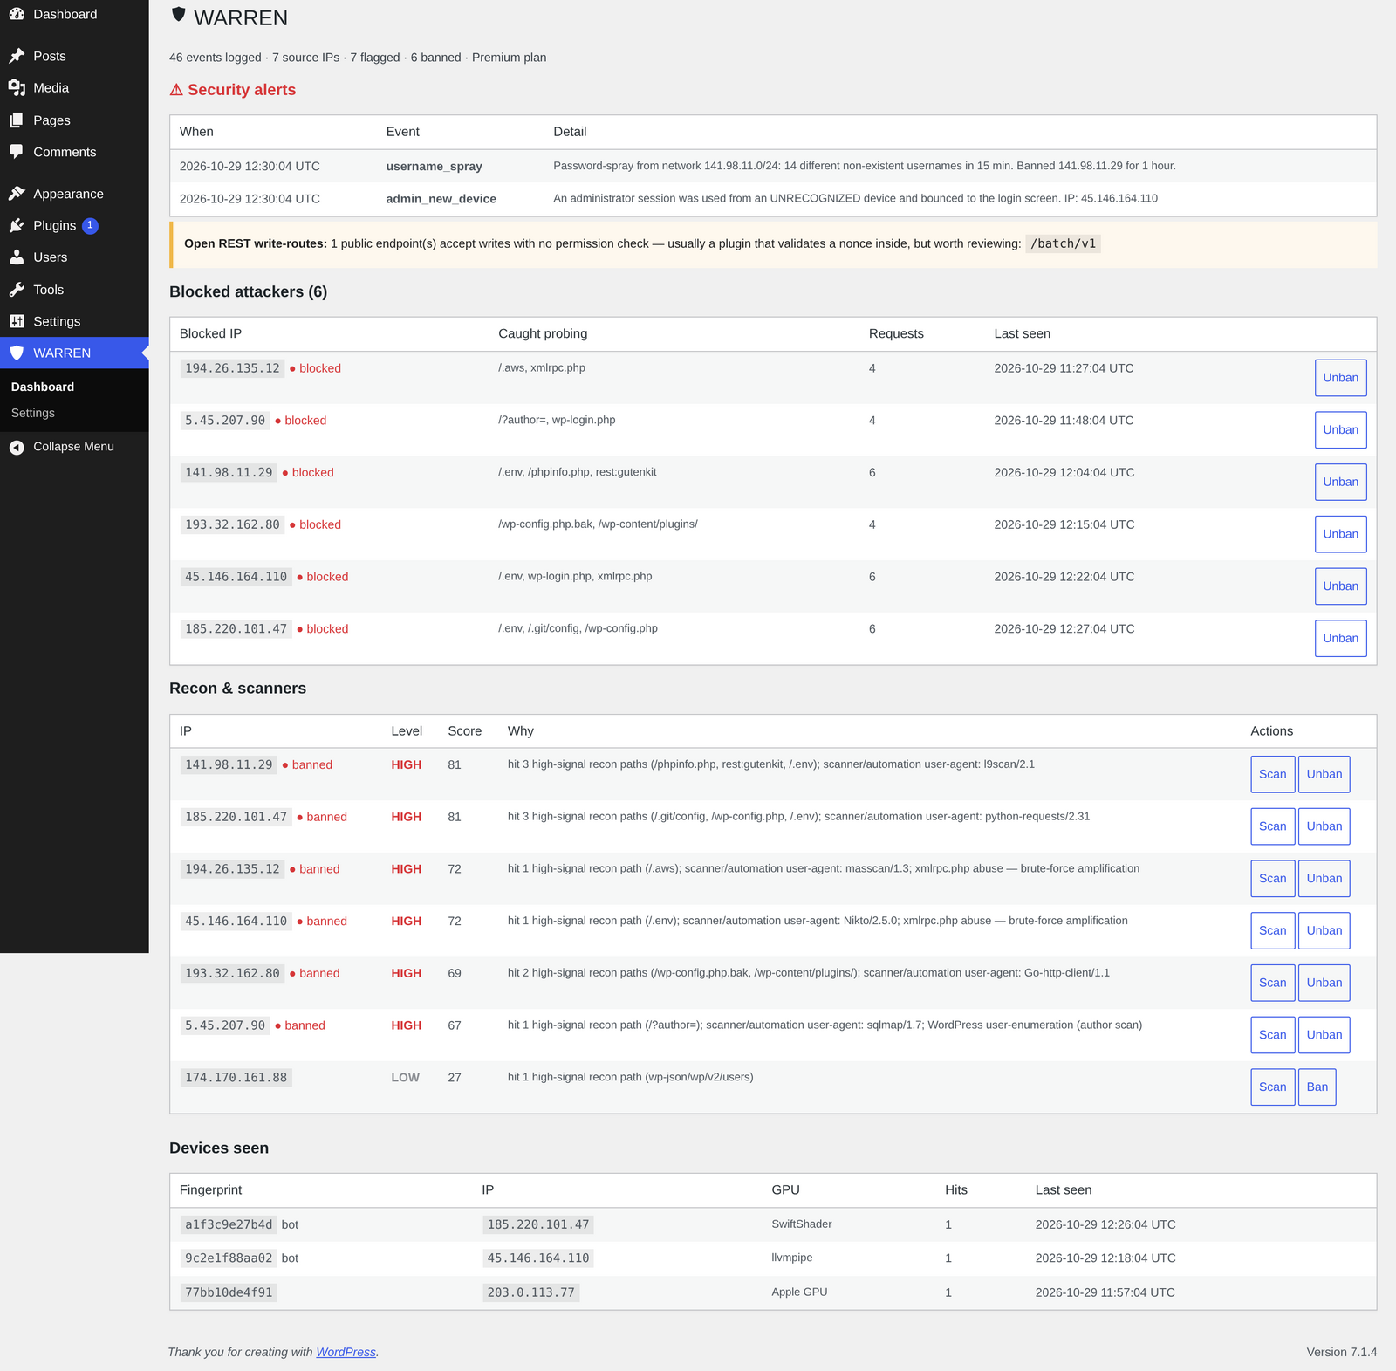The height and width of the screenshot is (1371, 1396).
Task: Select the admin_new_device event cell
Action: point(441,199)
